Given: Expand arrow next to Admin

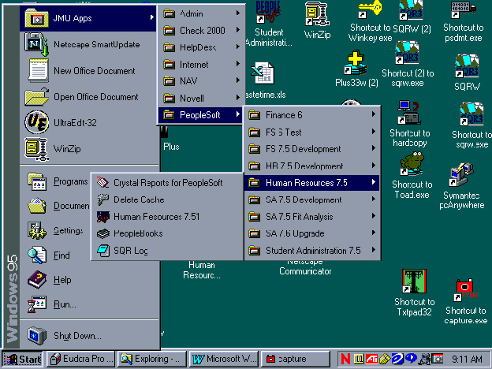Looking at the screenshot, I should pos(238,13).
